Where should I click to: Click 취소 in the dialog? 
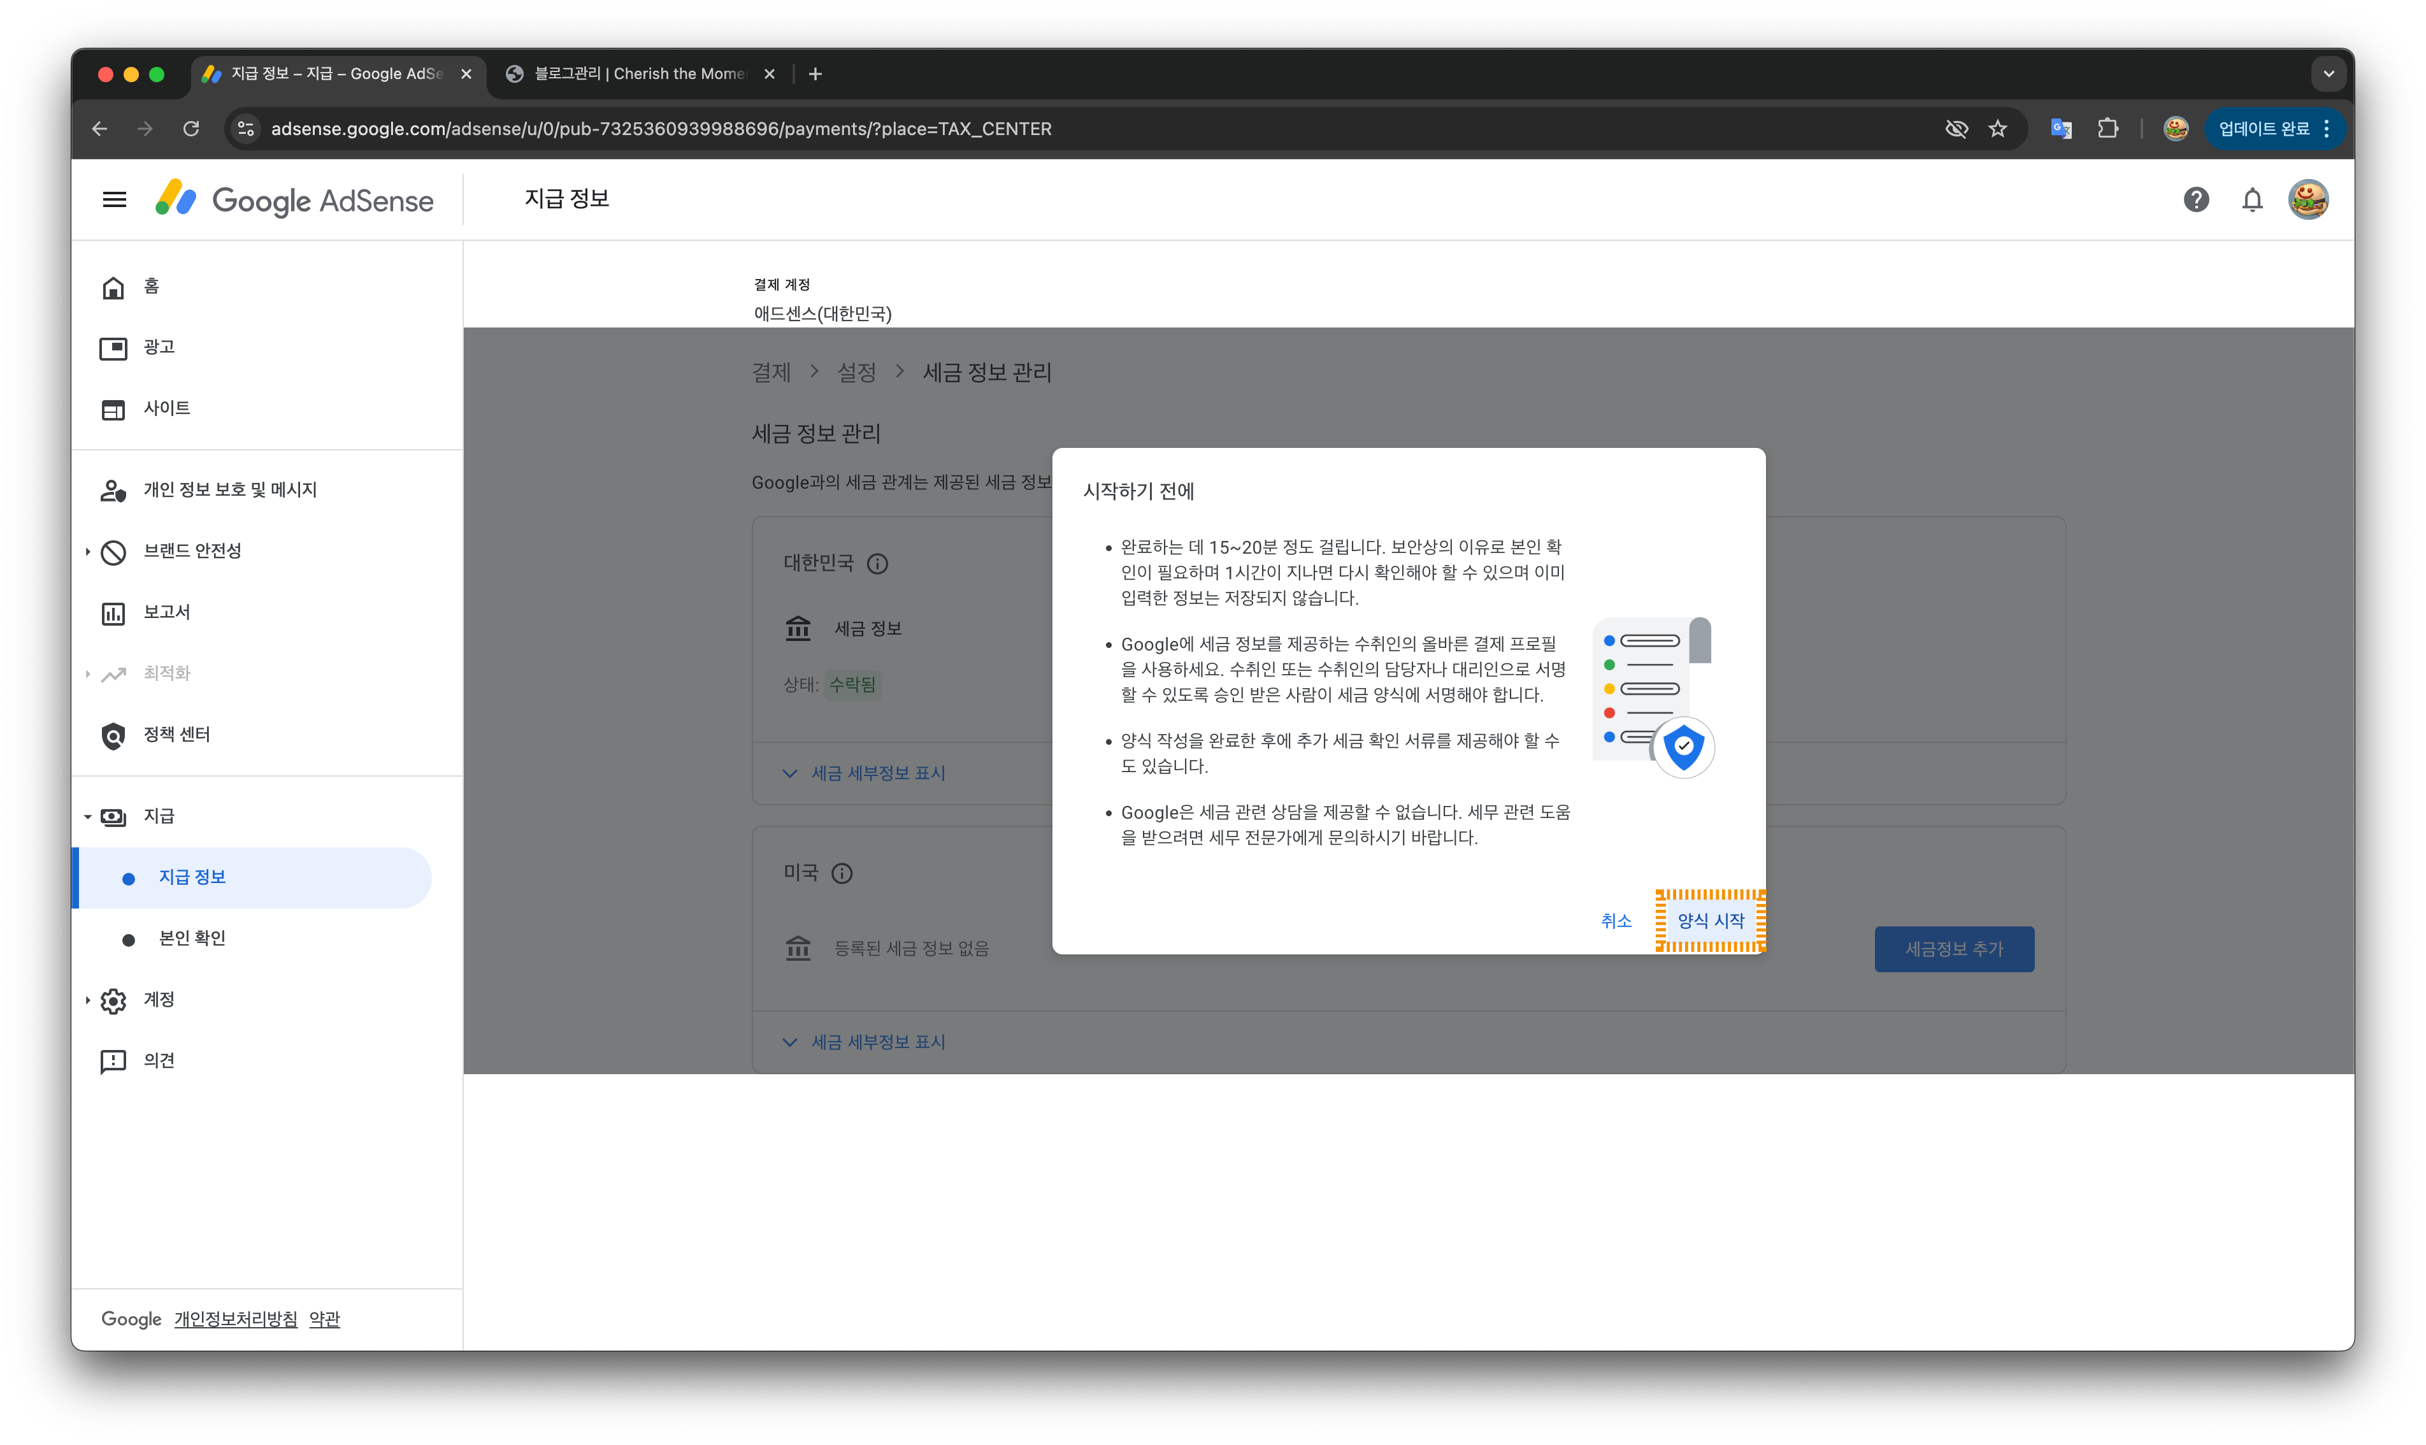pos(1616,921)
